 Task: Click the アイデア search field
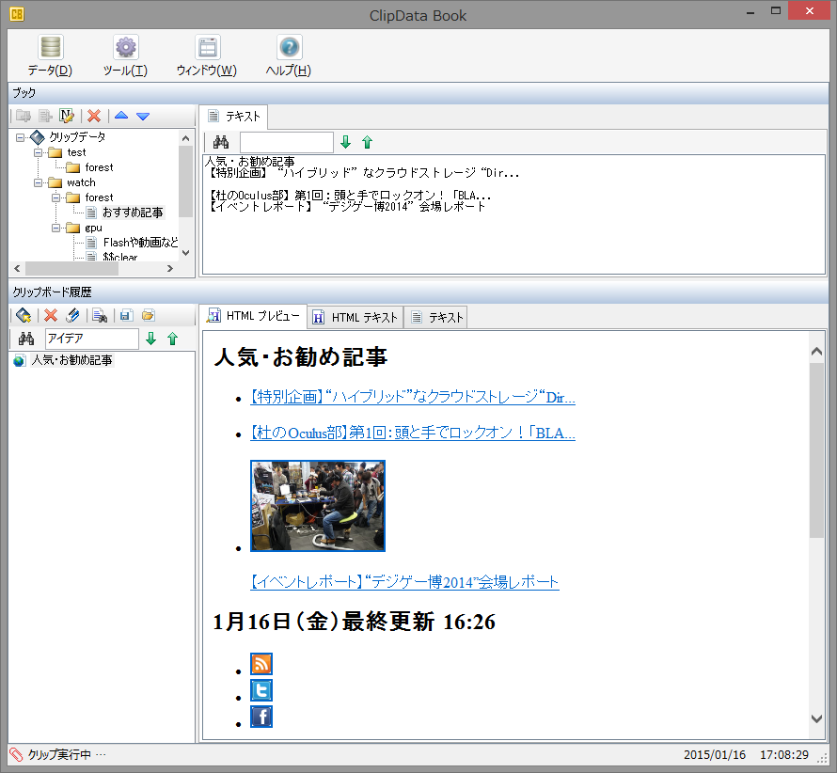tap(92, 339)
